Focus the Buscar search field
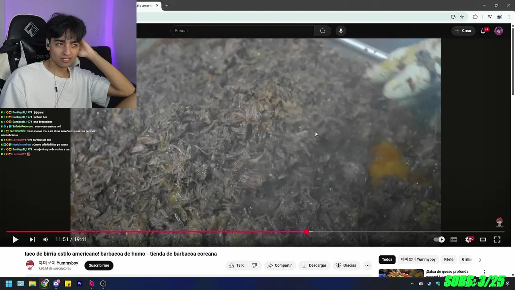 click(242, 31)
